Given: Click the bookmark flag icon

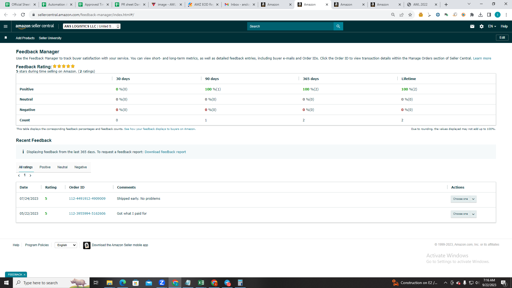Looking at the screenshot, I should [x=6, y=38].
